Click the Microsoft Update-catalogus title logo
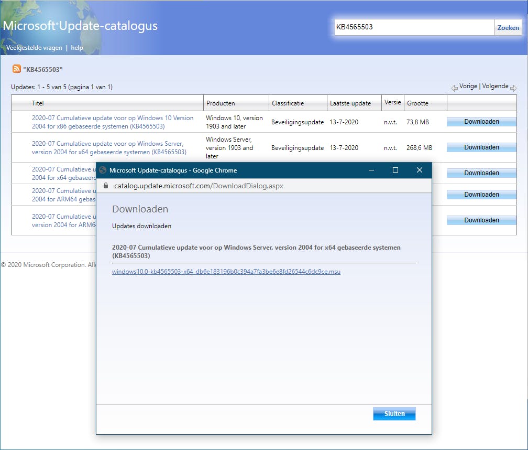This screenshot has width=528, height=450. pos(80,26)
